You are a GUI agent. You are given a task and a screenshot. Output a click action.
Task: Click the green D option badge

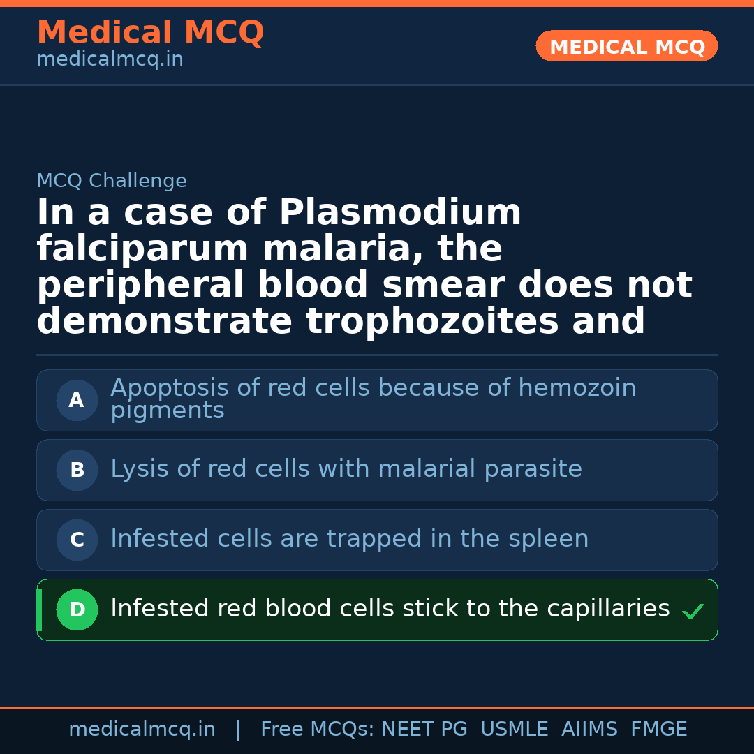[x=77, y=609]
